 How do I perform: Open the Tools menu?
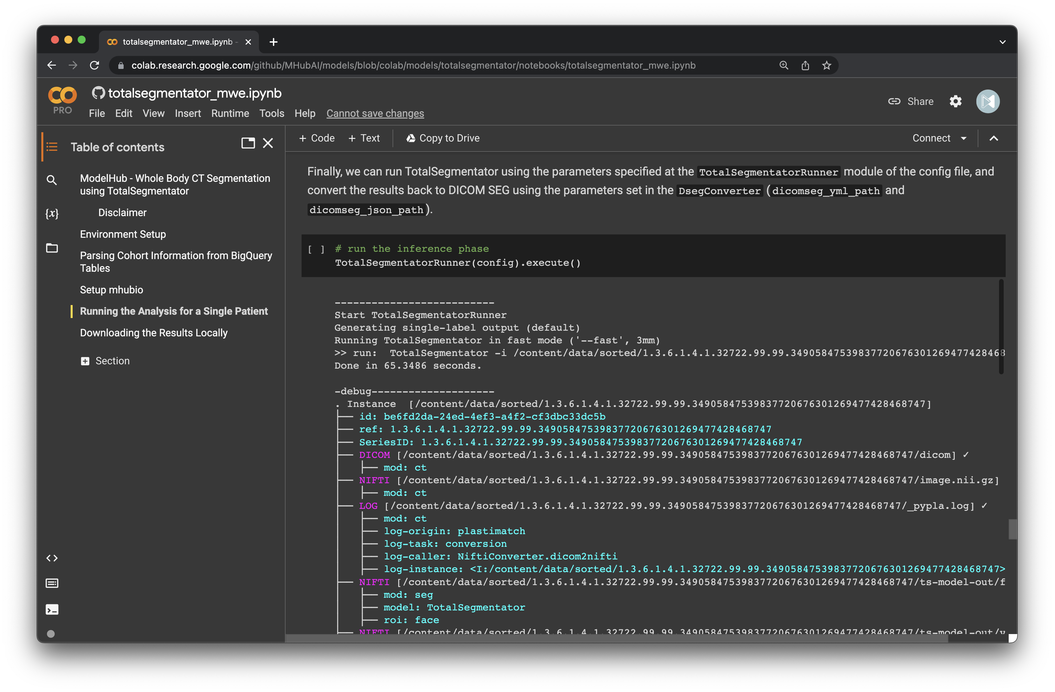coord(272,114)
